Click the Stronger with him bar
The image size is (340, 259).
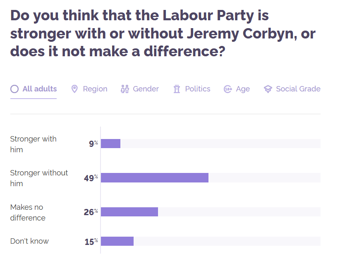pos(110,144)
